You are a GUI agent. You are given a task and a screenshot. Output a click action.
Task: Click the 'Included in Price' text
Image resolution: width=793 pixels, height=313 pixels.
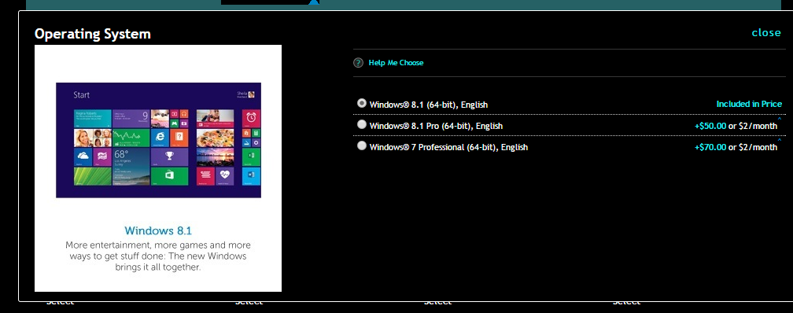pyautogui.click(x=749, y=104)
